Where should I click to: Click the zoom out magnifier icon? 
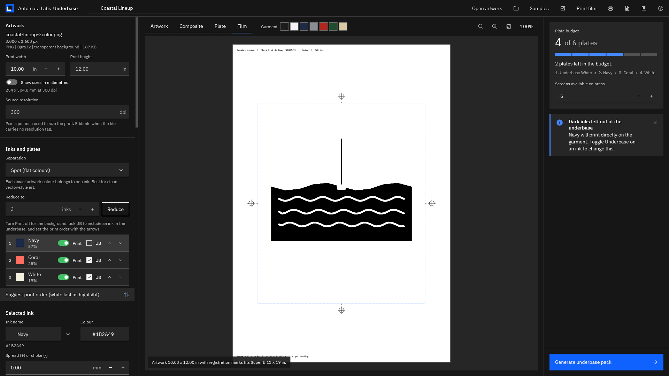(x=480, y=26)
